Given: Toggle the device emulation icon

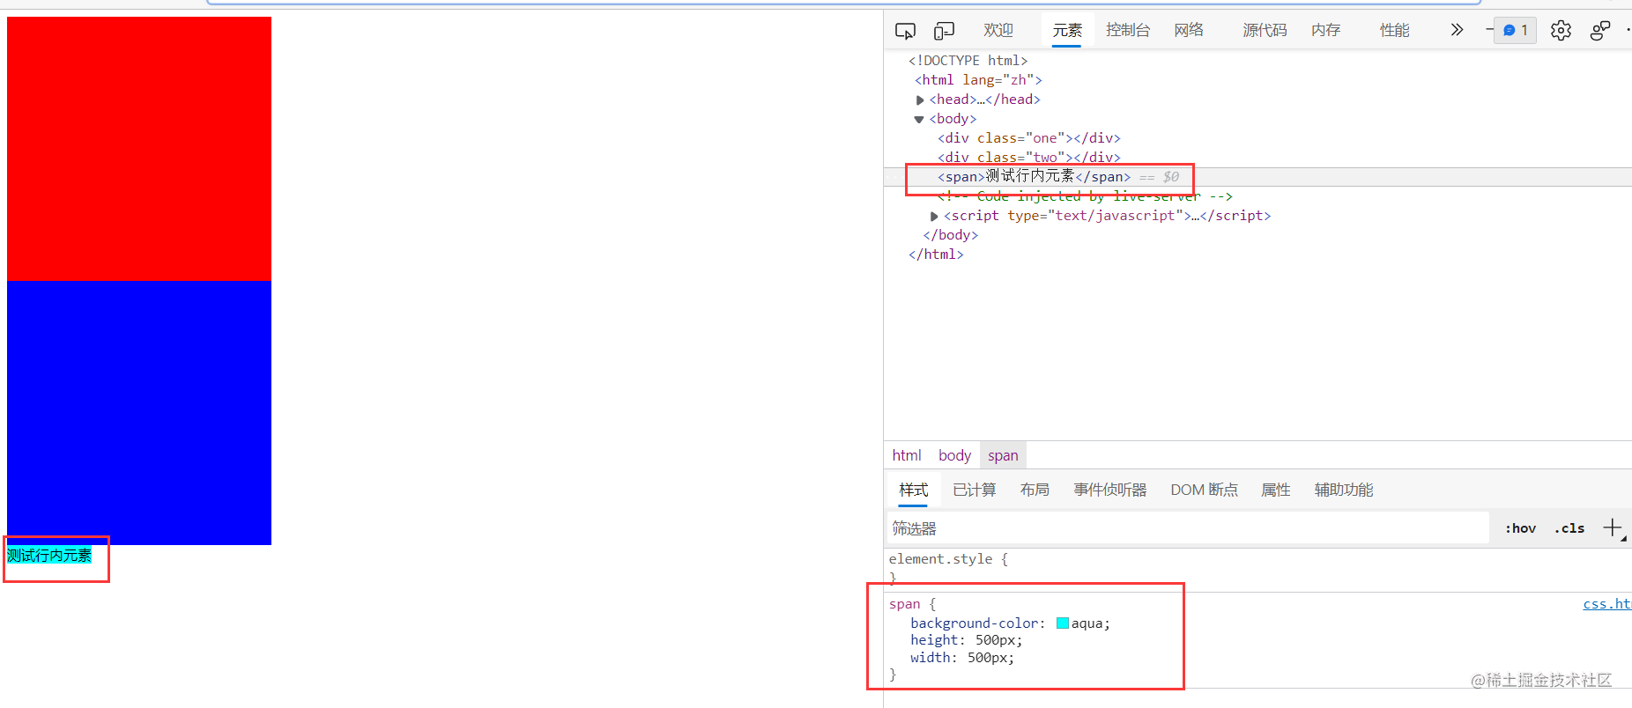Looking at the screenshot, I should coord(944,31).
